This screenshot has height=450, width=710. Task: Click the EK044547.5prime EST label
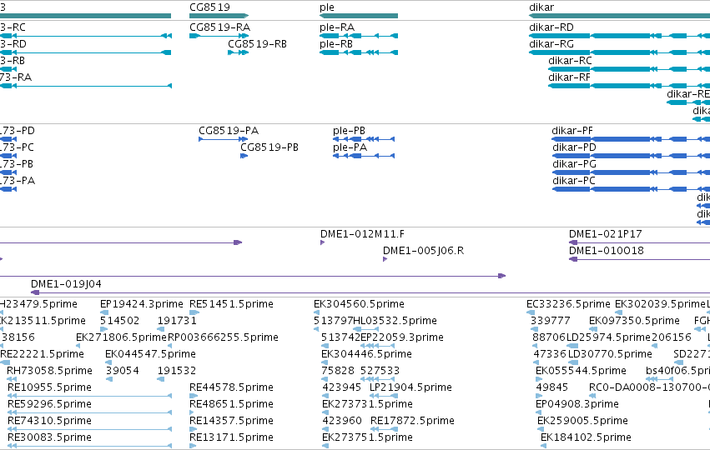pos(150,354)
